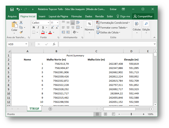Click the Entrar sign-in link
The width and height of the screenshot is (169, 128).
click(x=113, y=9)
